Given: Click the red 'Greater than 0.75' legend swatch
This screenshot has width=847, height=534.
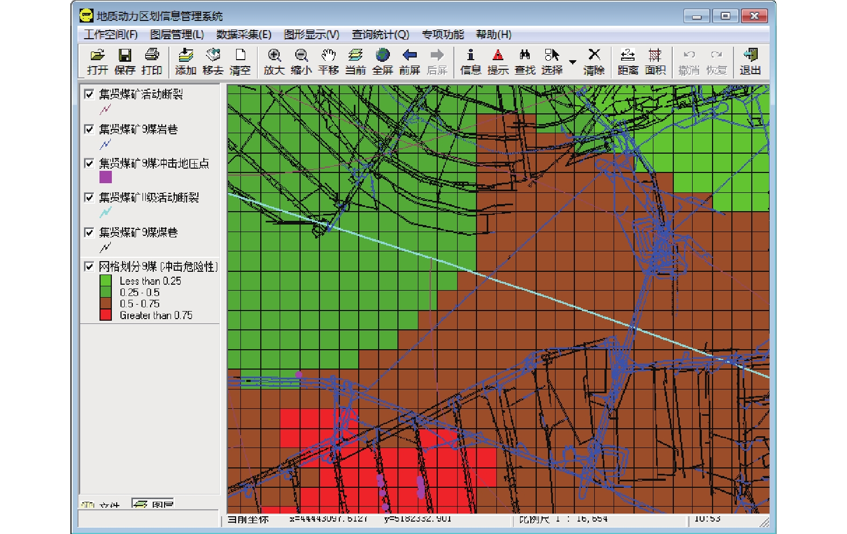Looking at the screenshot, I should pos(105,315).
